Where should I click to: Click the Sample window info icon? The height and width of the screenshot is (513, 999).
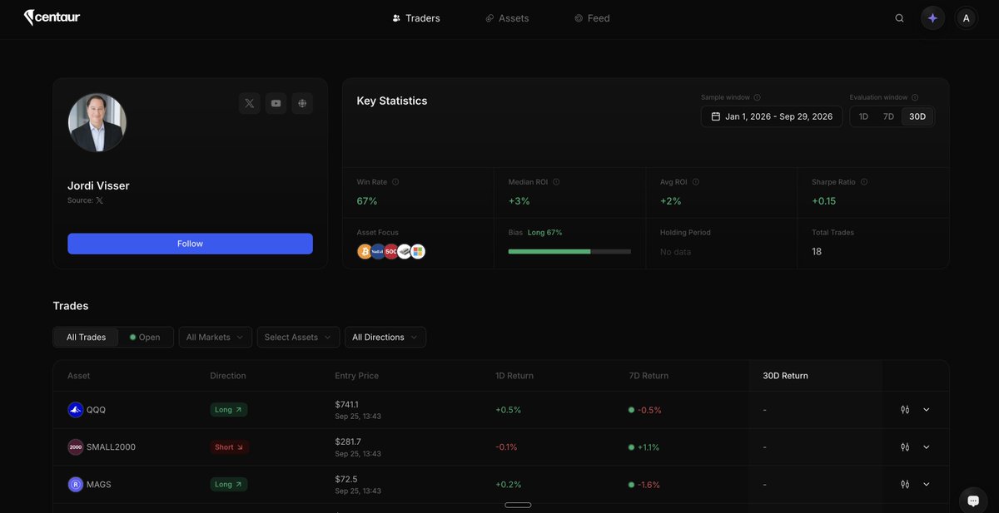tap(757, 97)
